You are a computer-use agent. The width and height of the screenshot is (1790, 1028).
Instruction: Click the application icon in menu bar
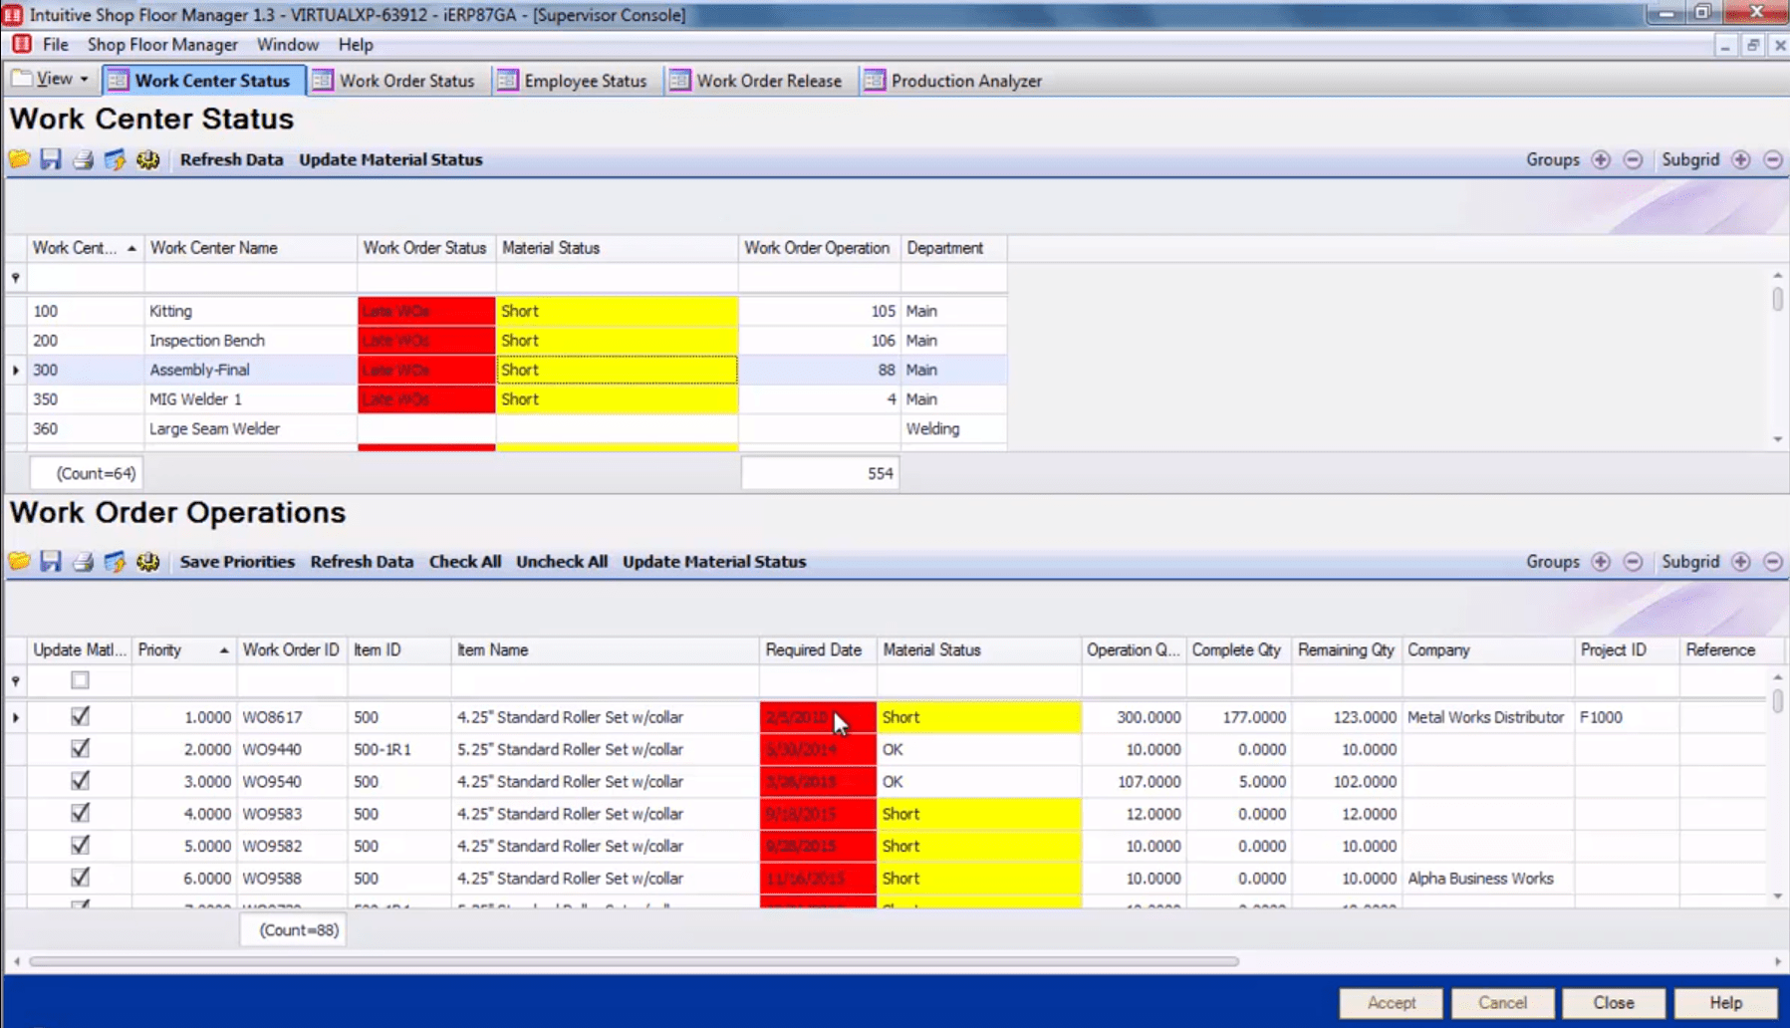[21, 45]
